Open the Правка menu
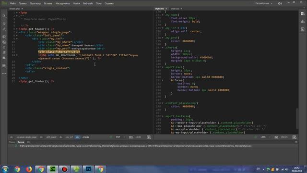The image size is (307, 173). point(23,3)
